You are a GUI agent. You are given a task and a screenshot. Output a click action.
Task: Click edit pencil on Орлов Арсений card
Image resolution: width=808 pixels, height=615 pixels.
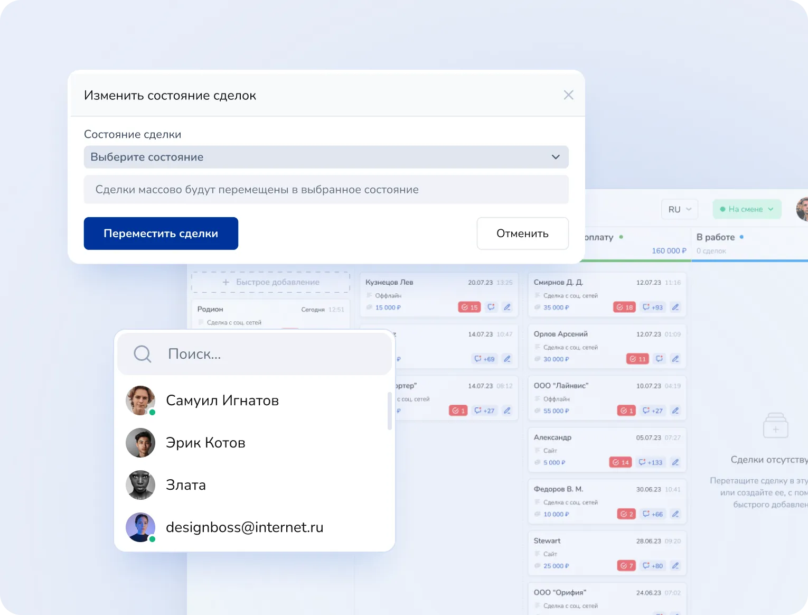coord(675,359)
